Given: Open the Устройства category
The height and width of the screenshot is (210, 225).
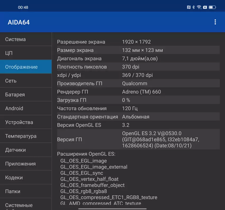Looking at the screenshot, I should (x=26, y=122).
